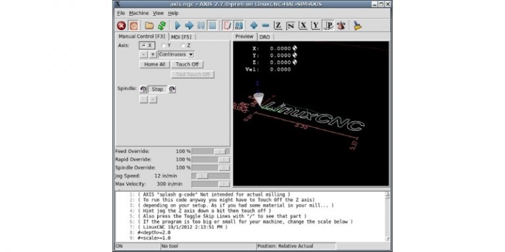This screenshot has height=252, width=505.
Task: Run program with the blue play icon
Action: coord(178,26)
